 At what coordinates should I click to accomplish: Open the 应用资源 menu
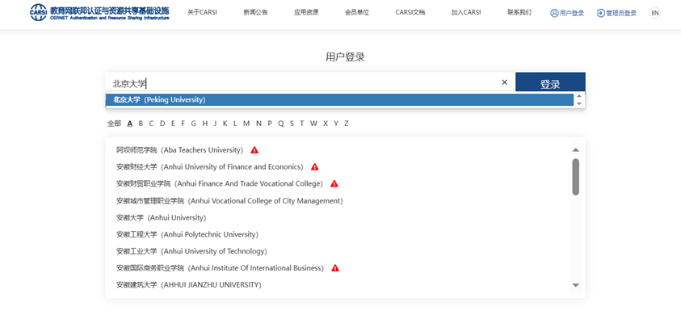(x=306, y=13)
